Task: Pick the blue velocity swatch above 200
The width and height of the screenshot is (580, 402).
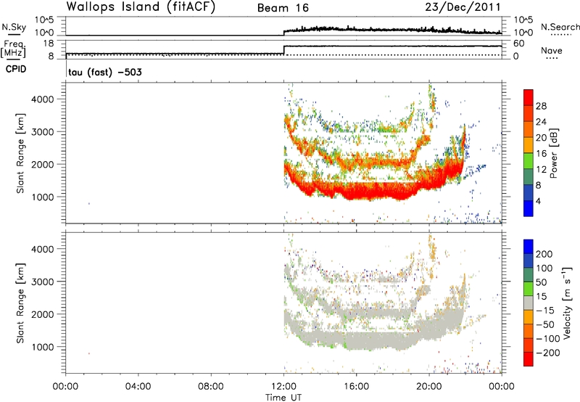Action: (529, 247)
